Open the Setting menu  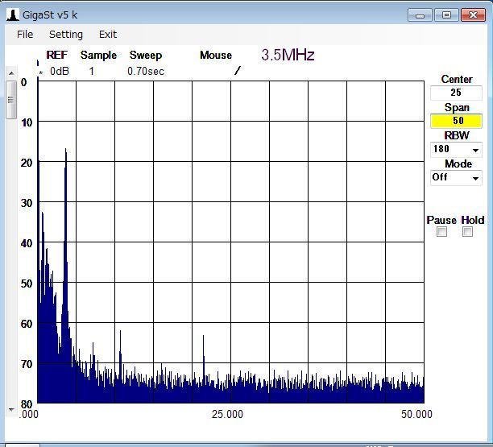(66, 35)
